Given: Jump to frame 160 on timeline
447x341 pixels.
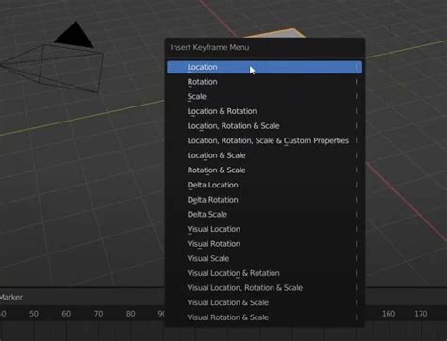Looking at the screenshot, I should point(389,314).
